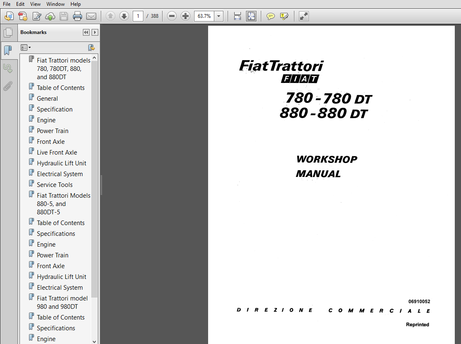461x344 pixels.
Task: Add a sticky note comment icon
Action: tap(270, 16)
